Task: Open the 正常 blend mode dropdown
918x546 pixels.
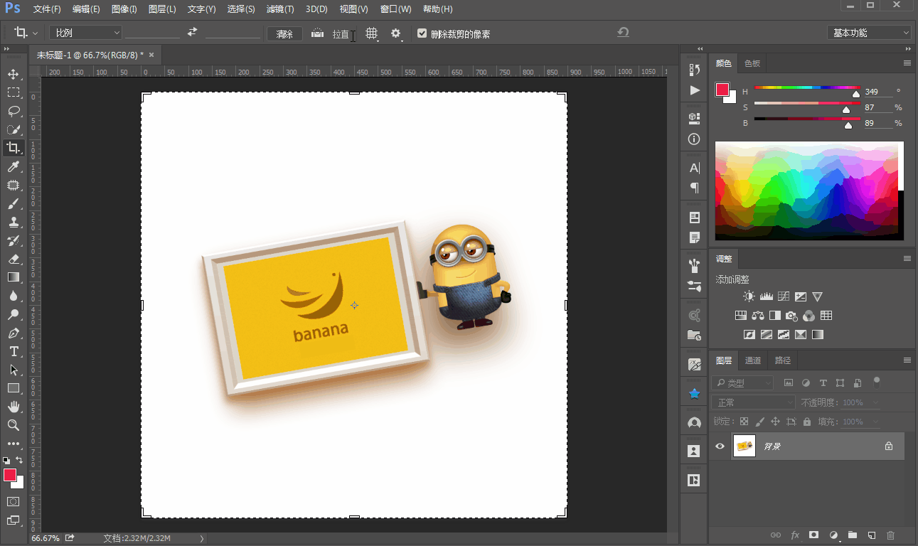Action: 752,402
